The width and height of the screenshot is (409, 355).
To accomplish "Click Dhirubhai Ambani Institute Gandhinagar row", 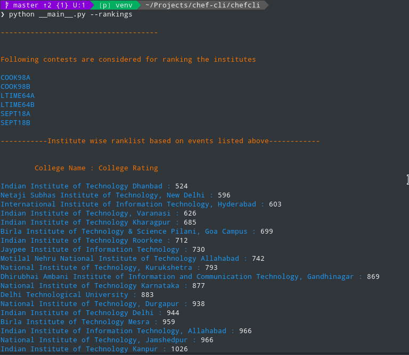I will pyautogui.click(x=190, y=277).
